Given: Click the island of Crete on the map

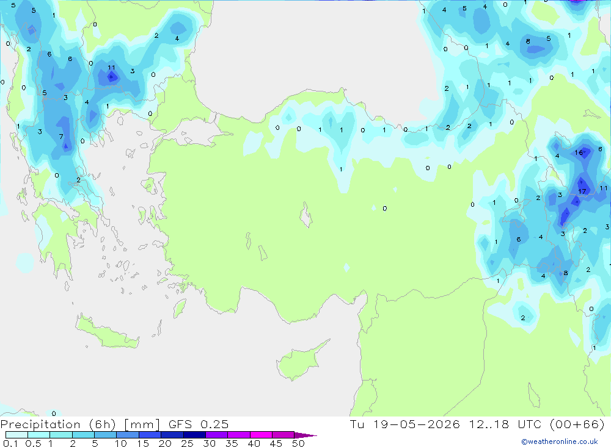Looking at the screenshot, I should (x=107, y=332).
